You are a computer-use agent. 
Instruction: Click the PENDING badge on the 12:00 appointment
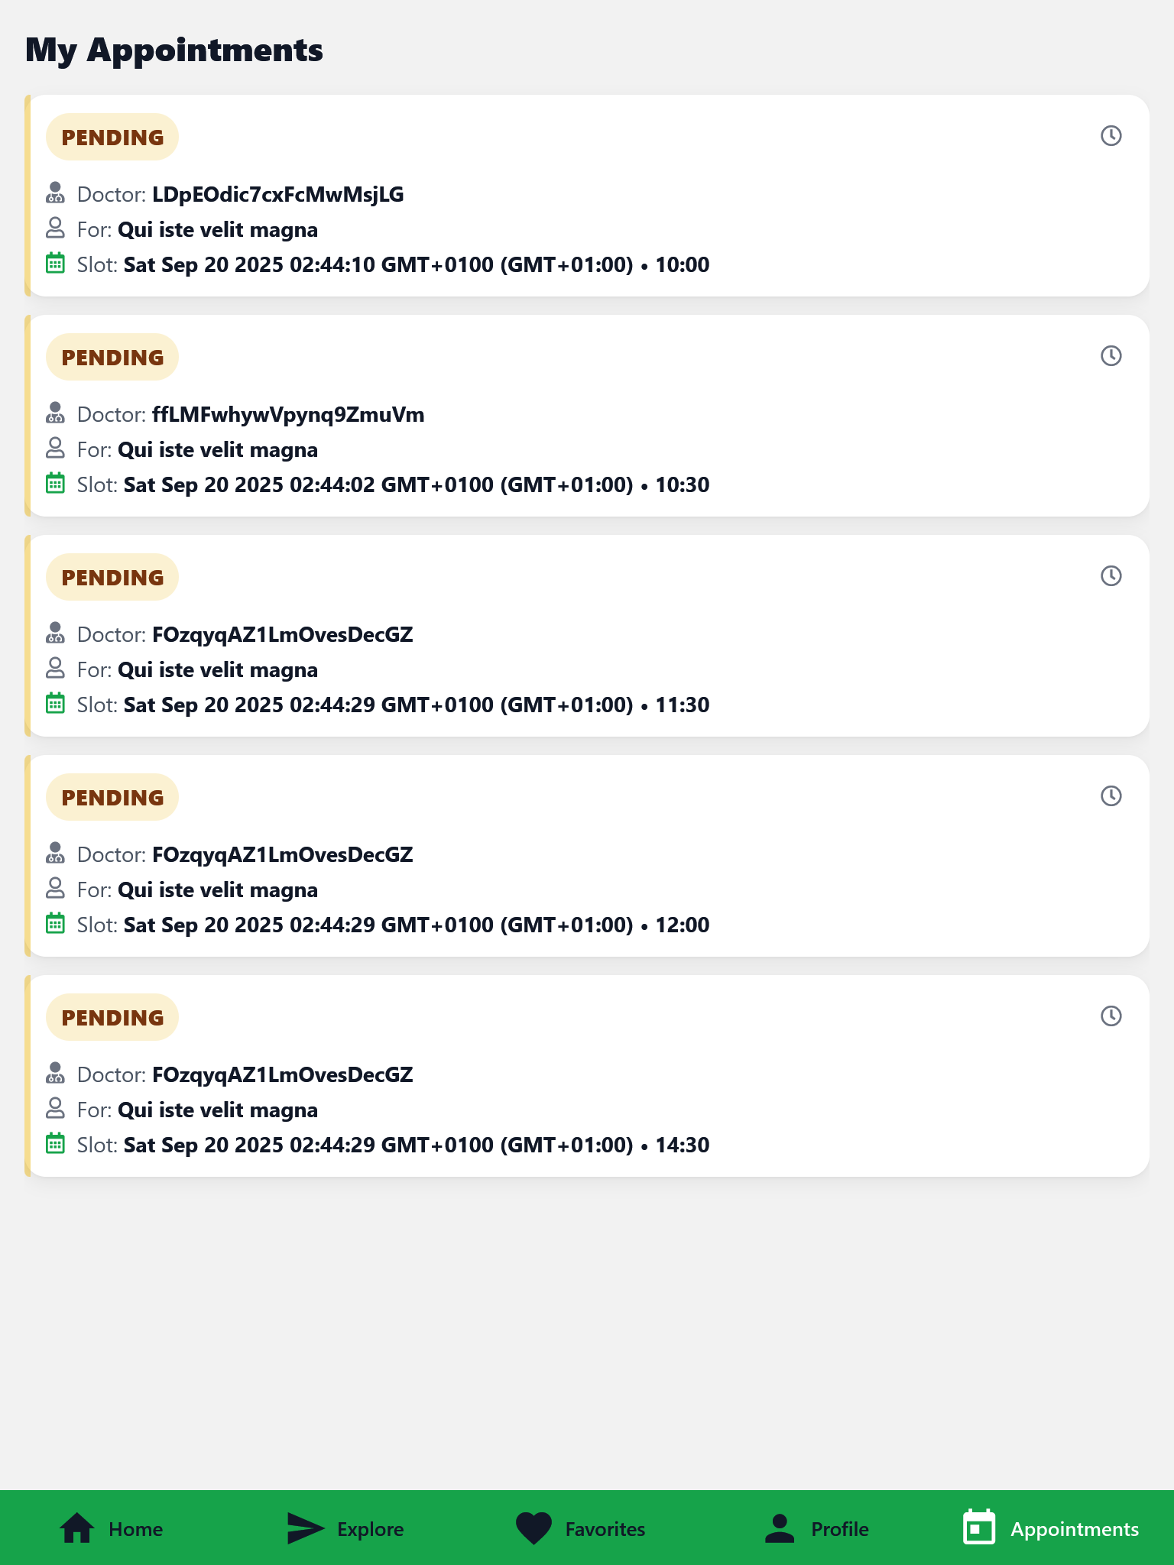tap(112, 798)
